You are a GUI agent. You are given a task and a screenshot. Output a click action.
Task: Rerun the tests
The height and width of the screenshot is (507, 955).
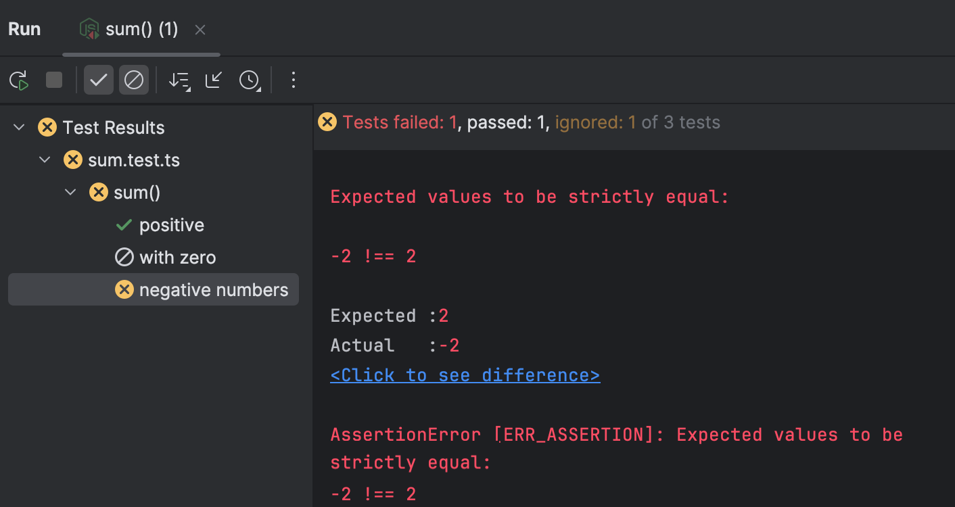click(19, 80)
